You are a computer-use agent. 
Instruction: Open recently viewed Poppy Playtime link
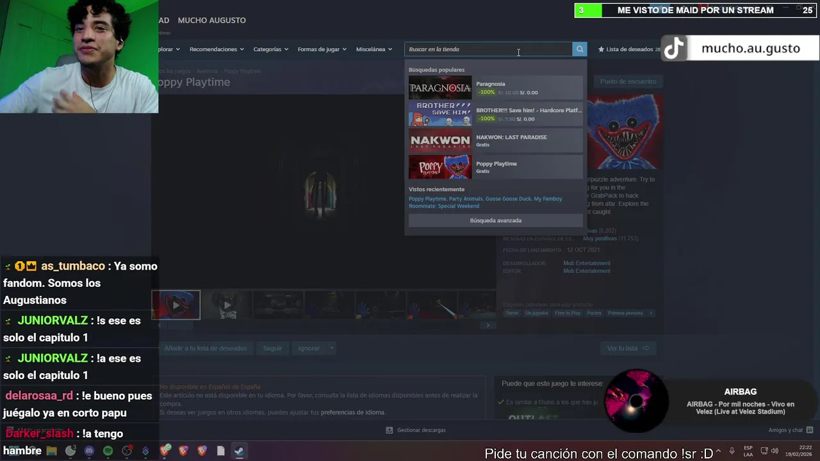(x=427, y=199)
